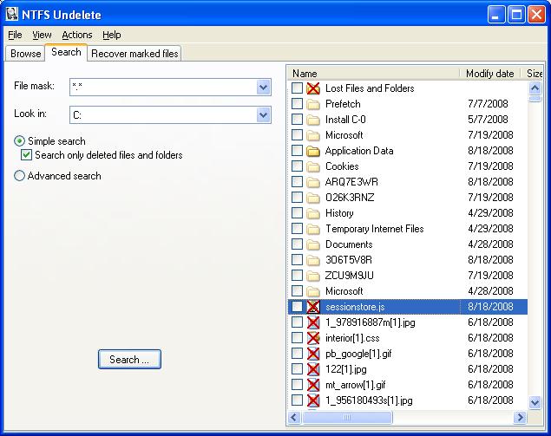The width and height of the screenshot is (551, 436).
Task: Select the ZCU9M9JU folder name
Action: (350, 276)
